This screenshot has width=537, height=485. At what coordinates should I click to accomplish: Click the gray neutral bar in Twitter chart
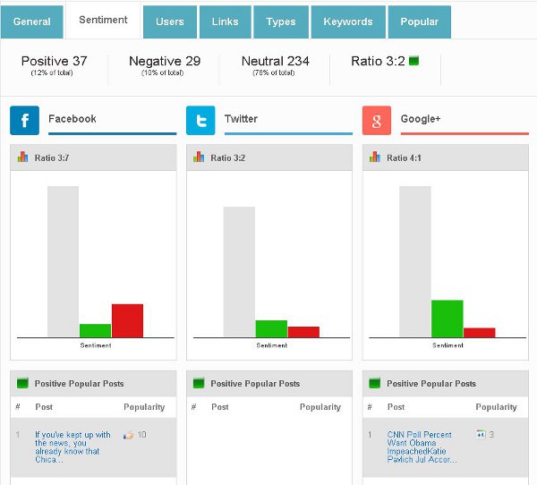(x=239, y=272)
